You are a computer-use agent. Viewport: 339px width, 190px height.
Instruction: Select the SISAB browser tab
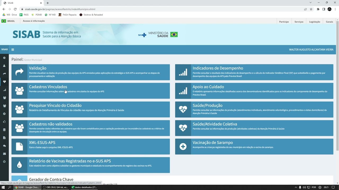[22, 3]
